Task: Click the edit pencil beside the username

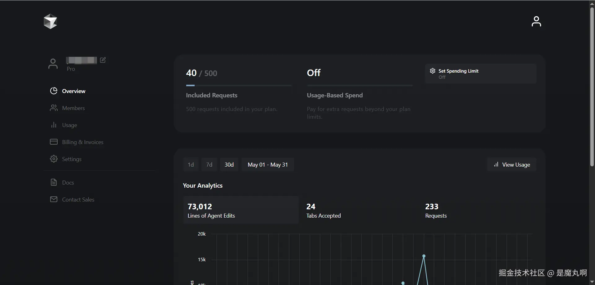Action: pyautogui.click(x=103, y=60)
